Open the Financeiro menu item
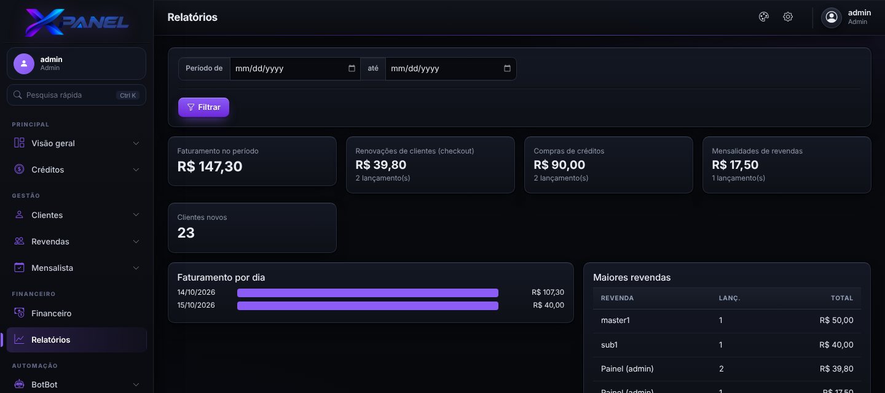 coord(77,313)
